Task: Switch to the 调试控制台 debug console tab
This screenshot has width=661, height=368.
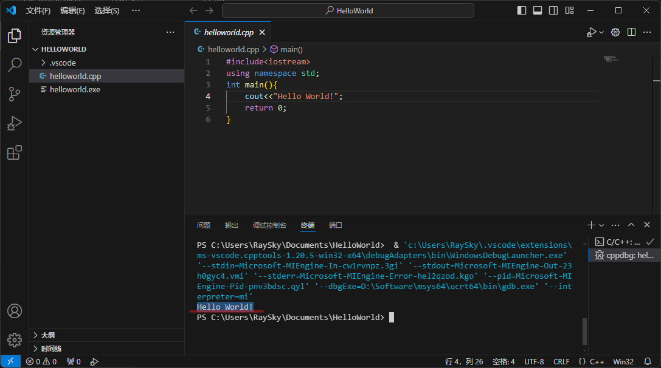Action: pos(269,225)
